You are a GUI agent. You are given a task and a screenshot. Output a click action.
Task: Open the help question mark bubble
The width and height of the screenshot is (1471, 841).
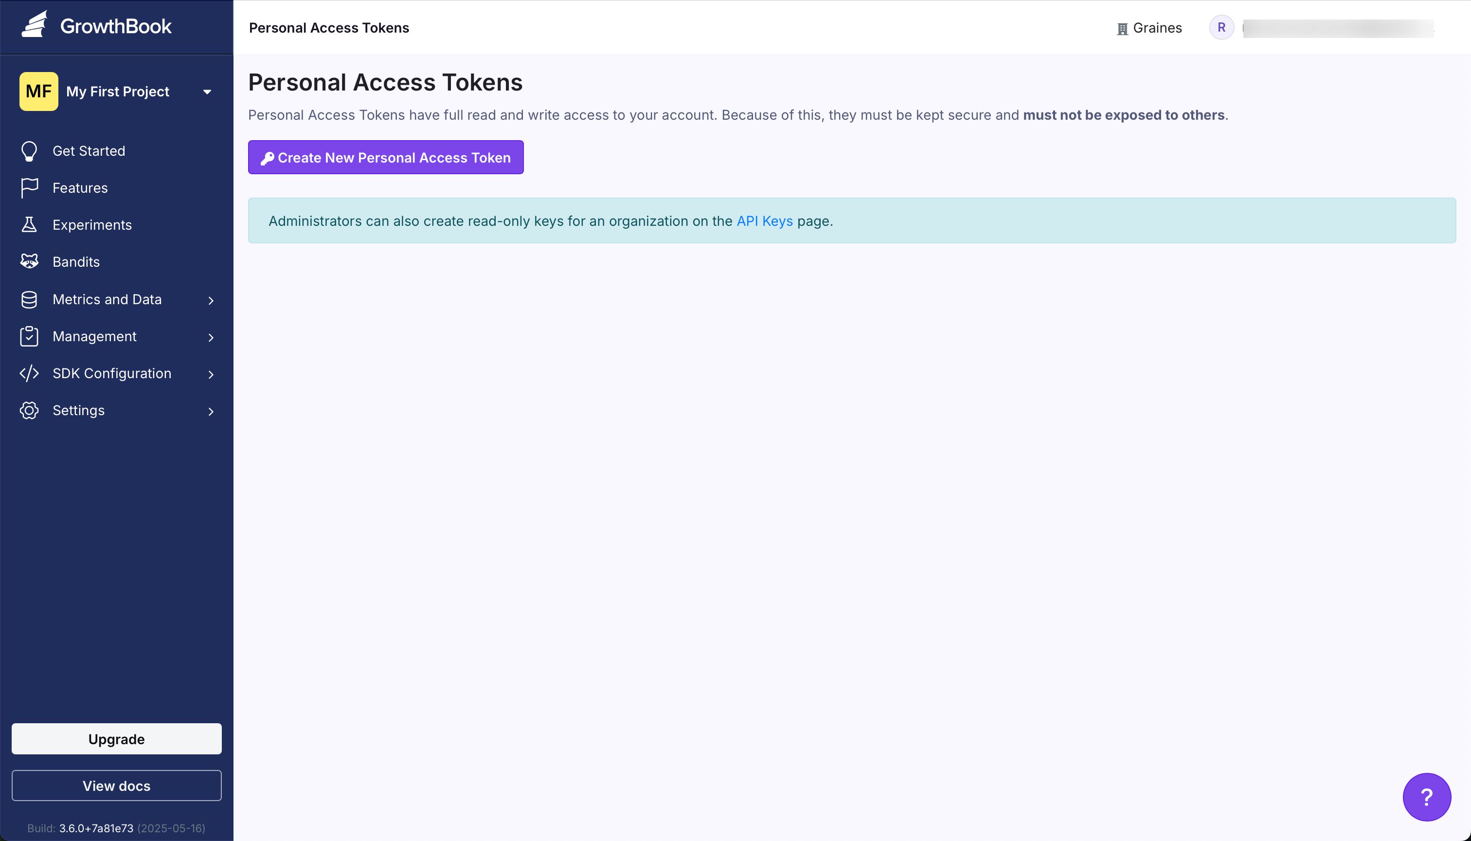1427,797
